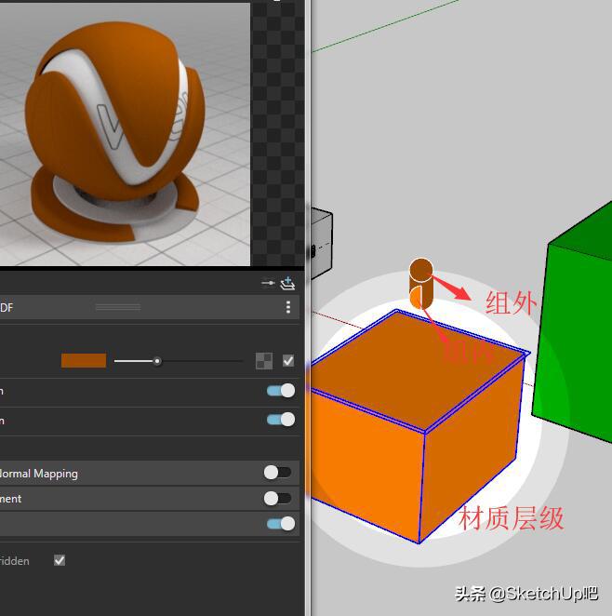Screen dimensions: 612x616
Task: Select the small grey box in the viewport
Action: tap(322, 244)
